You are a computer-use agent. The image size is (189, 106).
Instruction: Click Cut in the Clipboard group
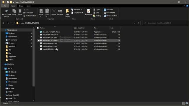(x=26, y=10)
